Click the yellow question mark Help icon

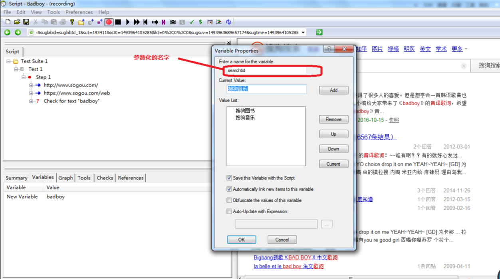(x=72, y=22)
